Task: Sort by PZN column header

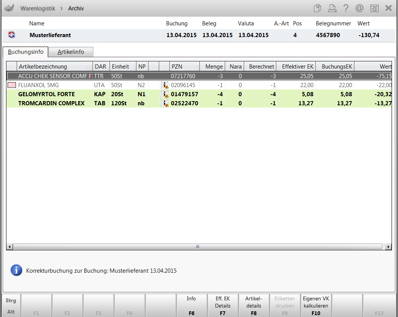Action: 184,66
